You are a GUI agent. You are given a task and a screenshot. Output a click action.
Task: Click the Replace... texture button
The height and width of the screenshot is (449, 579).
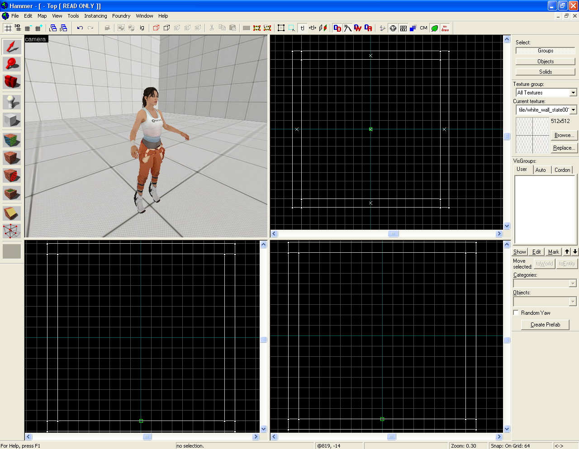coord(564,148)
